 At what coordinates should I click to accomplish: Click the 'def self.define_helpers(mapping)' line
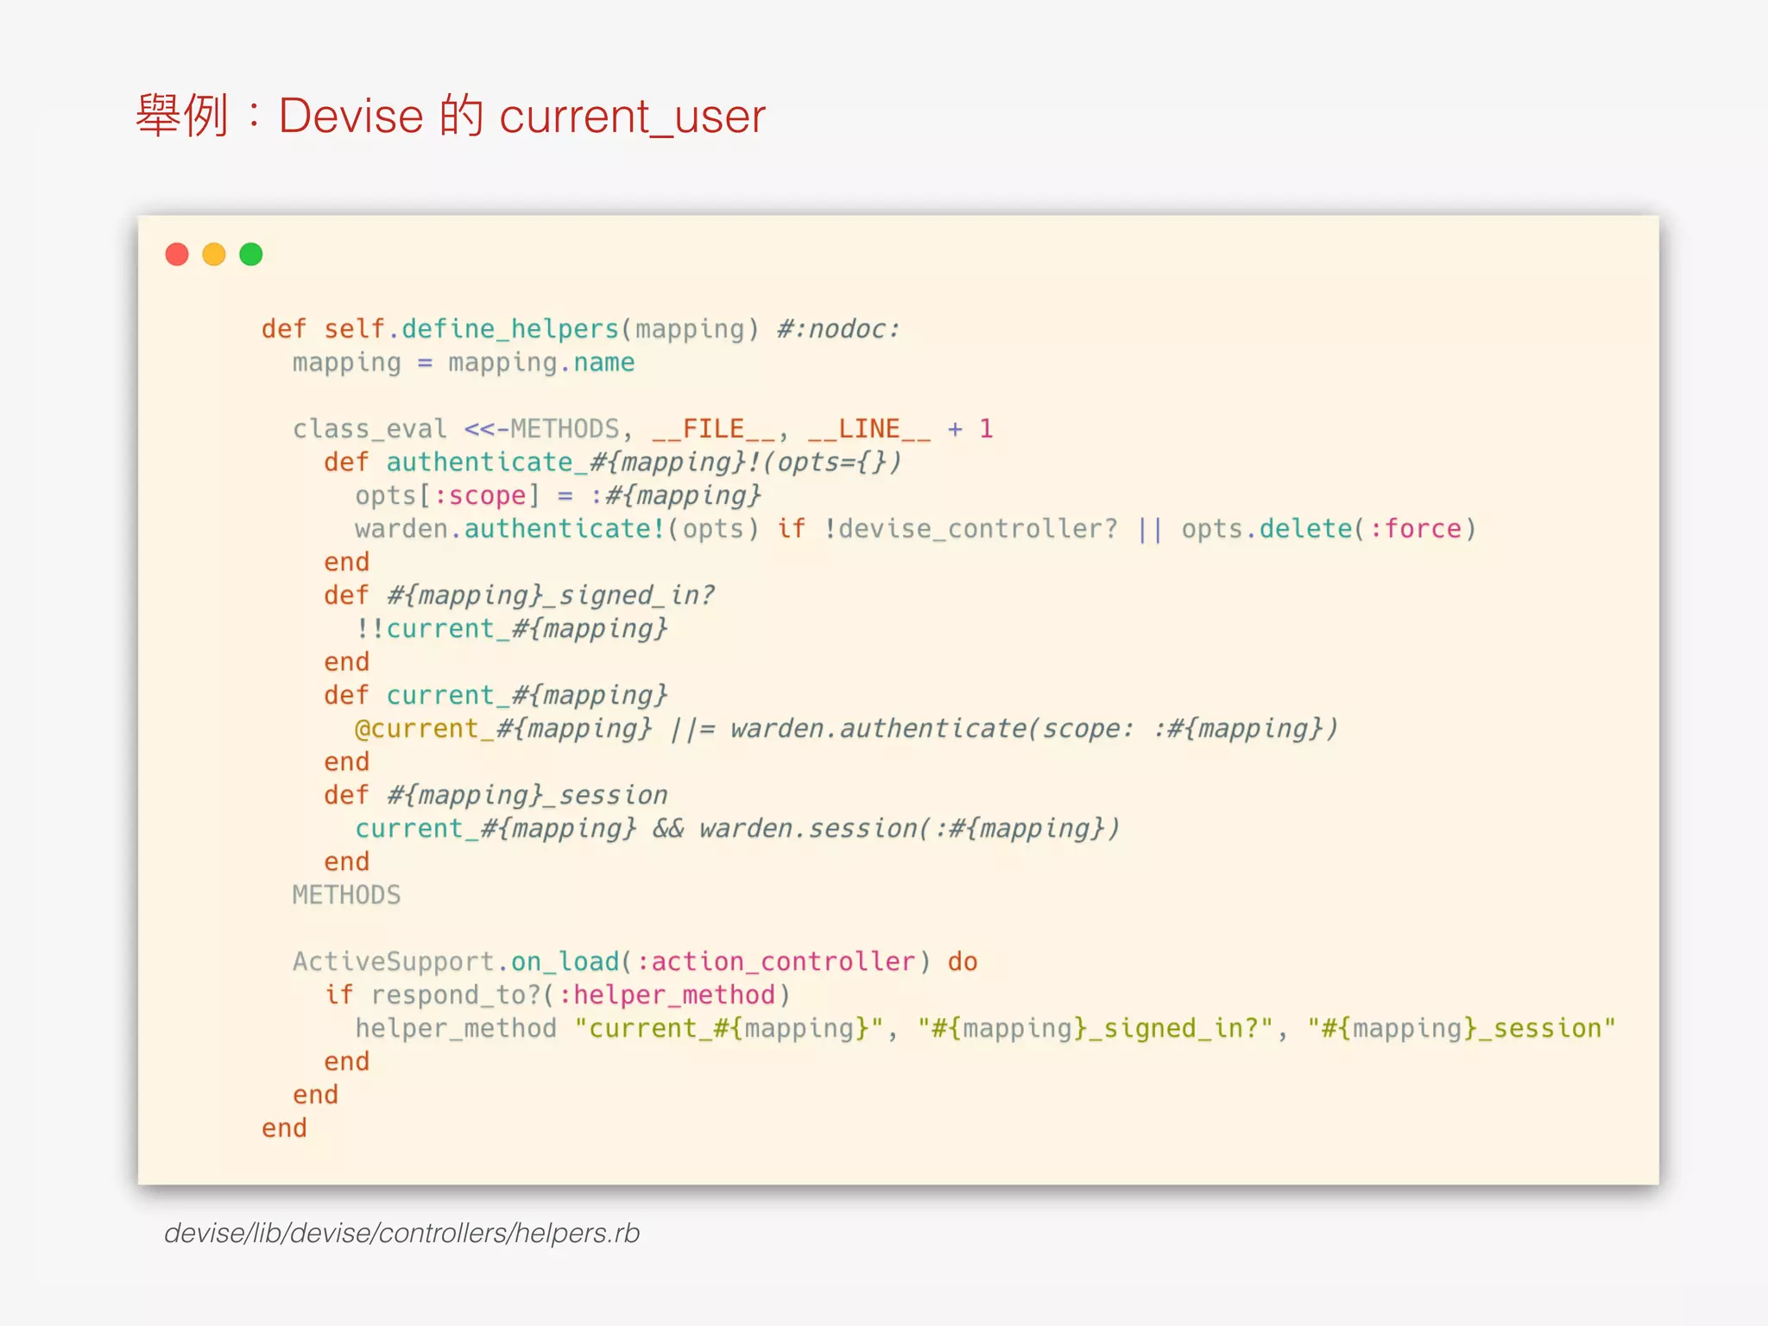pos(581,329)
